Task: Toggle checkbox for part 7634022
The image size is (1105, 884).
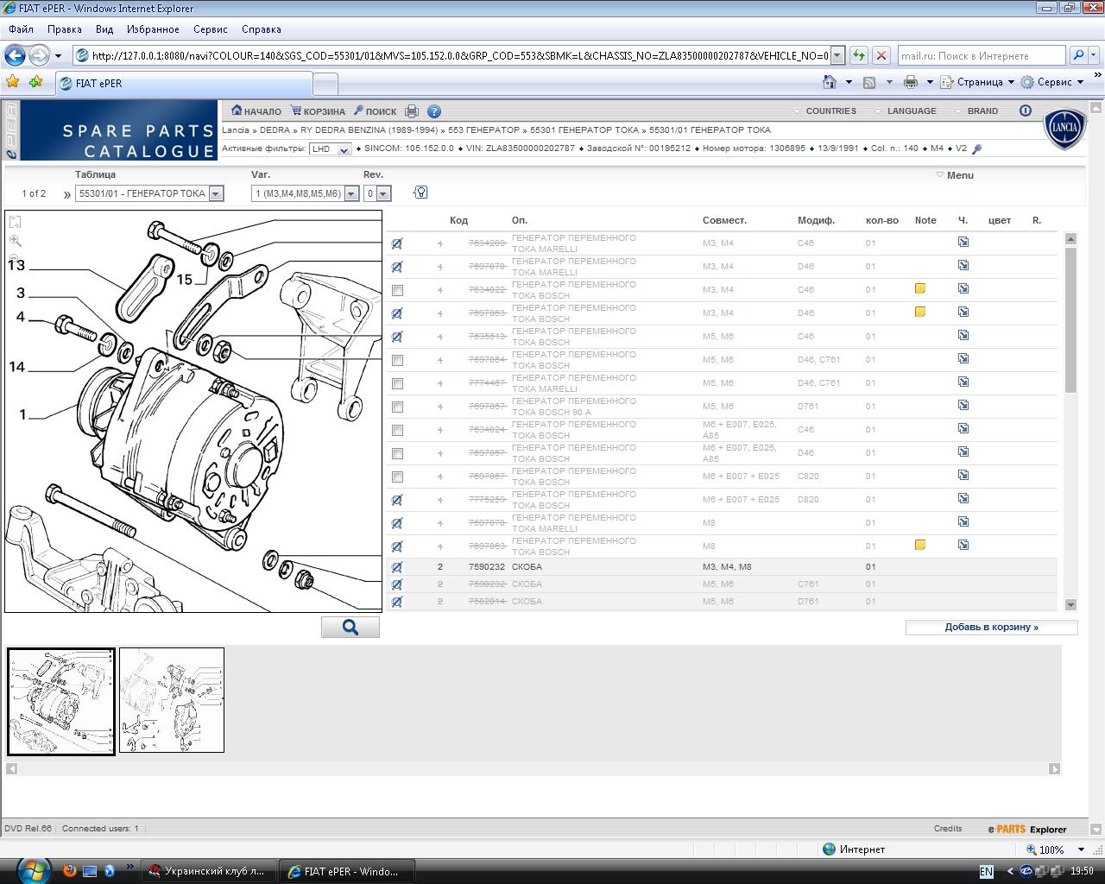Action: 397,291
